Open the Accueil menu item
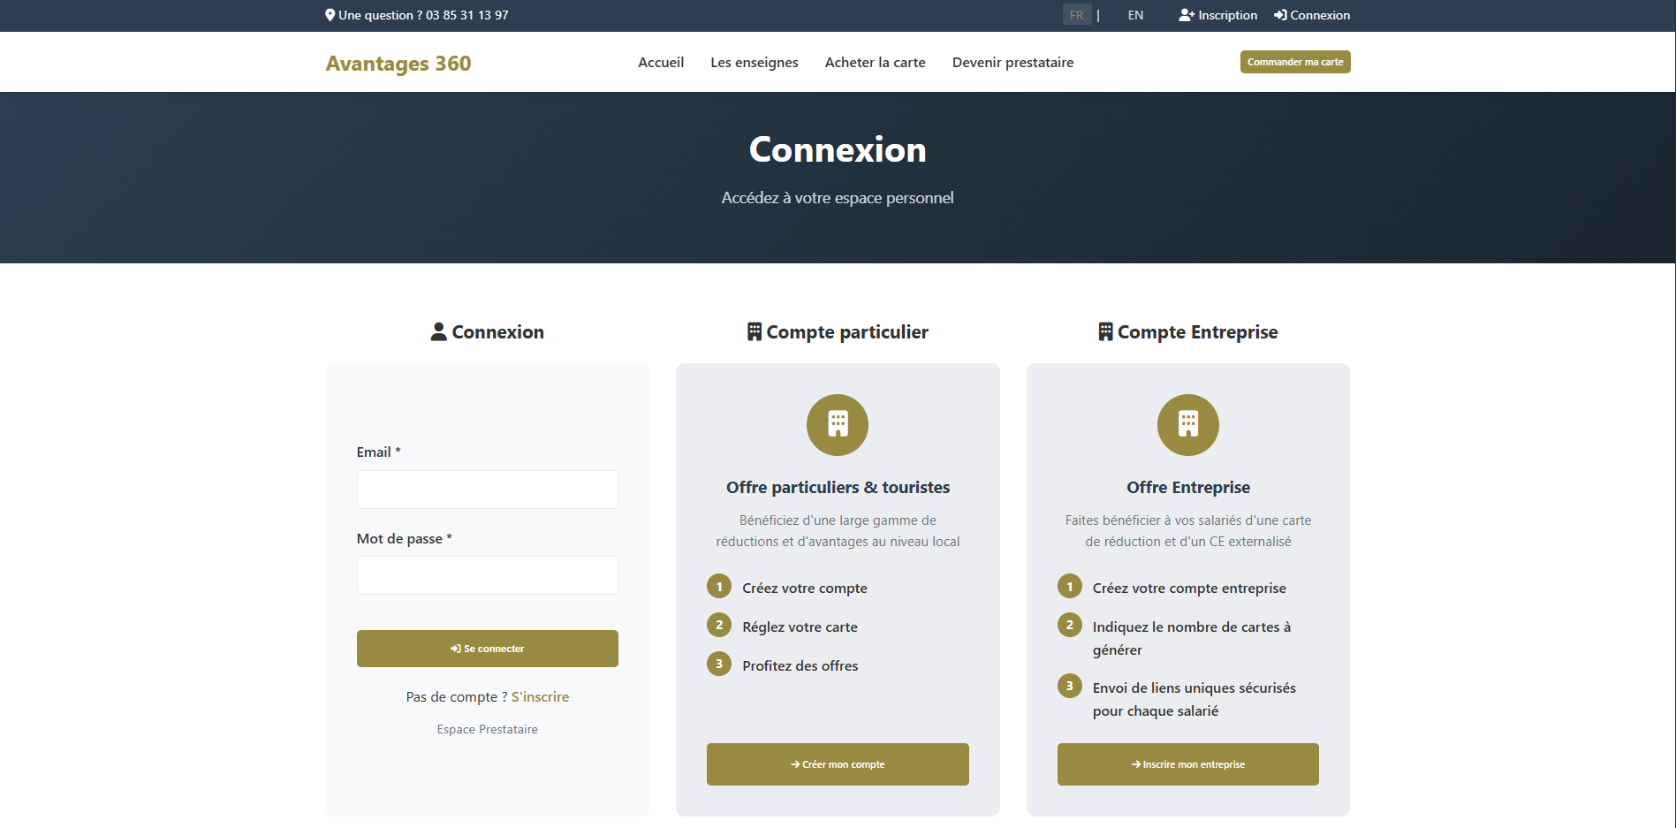The height and width of the screenshot is (828, 1676). point(661,62)
